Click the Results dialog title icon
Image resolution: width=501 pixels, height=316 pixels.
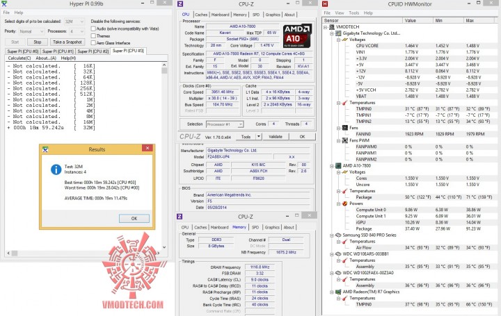45,149
